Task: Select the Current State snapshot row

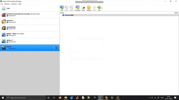Action: [x=119, y=15]
